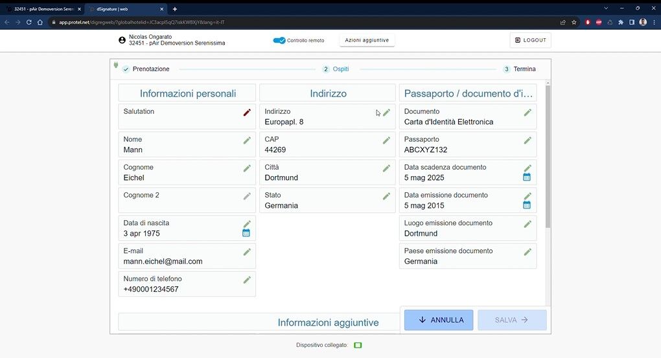Go to the Termina step
661x358 pixels.
point(524,69)
